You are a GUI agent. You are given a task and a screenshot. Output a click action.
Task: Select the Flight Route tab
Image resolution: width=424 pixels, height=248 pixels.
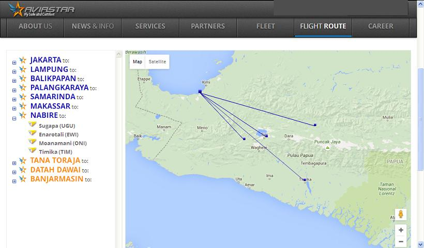[x=323, y=26]
